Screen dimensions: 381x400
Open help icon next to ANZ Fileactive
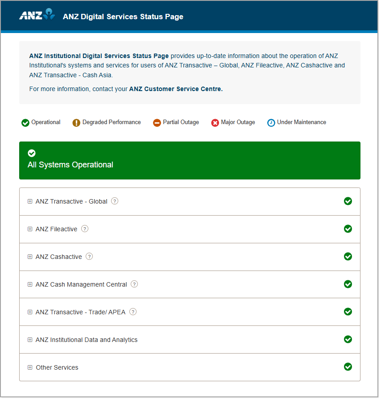pyautogui.click(x=85, y=229)
